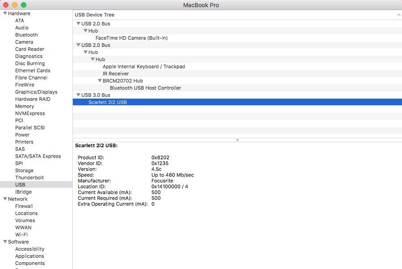Image resolution: width=402 pixels, height=269 pixels.
Task: Select Bluetooth in the Hardware sidebar
Action: [26, 35]
